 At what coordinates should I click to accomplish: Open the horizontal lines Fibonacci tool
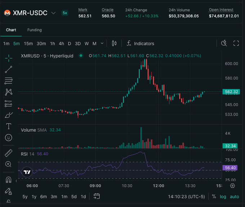tap(9, 81)
